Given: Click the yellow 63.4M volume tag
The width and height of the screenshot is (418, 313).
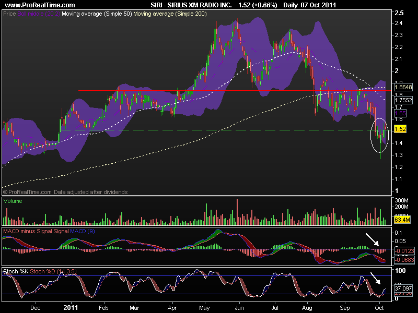Looking at the screenshot, I should [x=402, y=220].
